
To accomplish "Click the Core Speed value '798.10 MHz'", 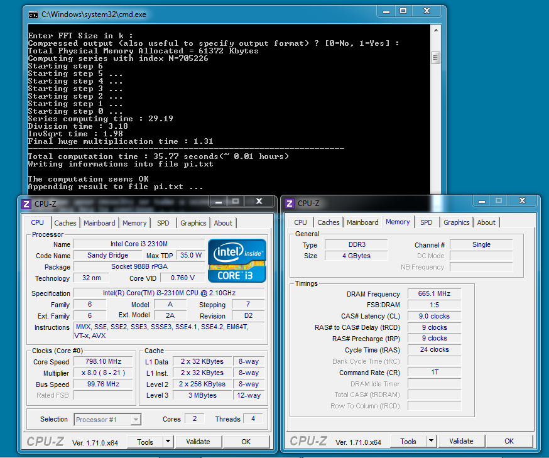I will pos(103,361).
